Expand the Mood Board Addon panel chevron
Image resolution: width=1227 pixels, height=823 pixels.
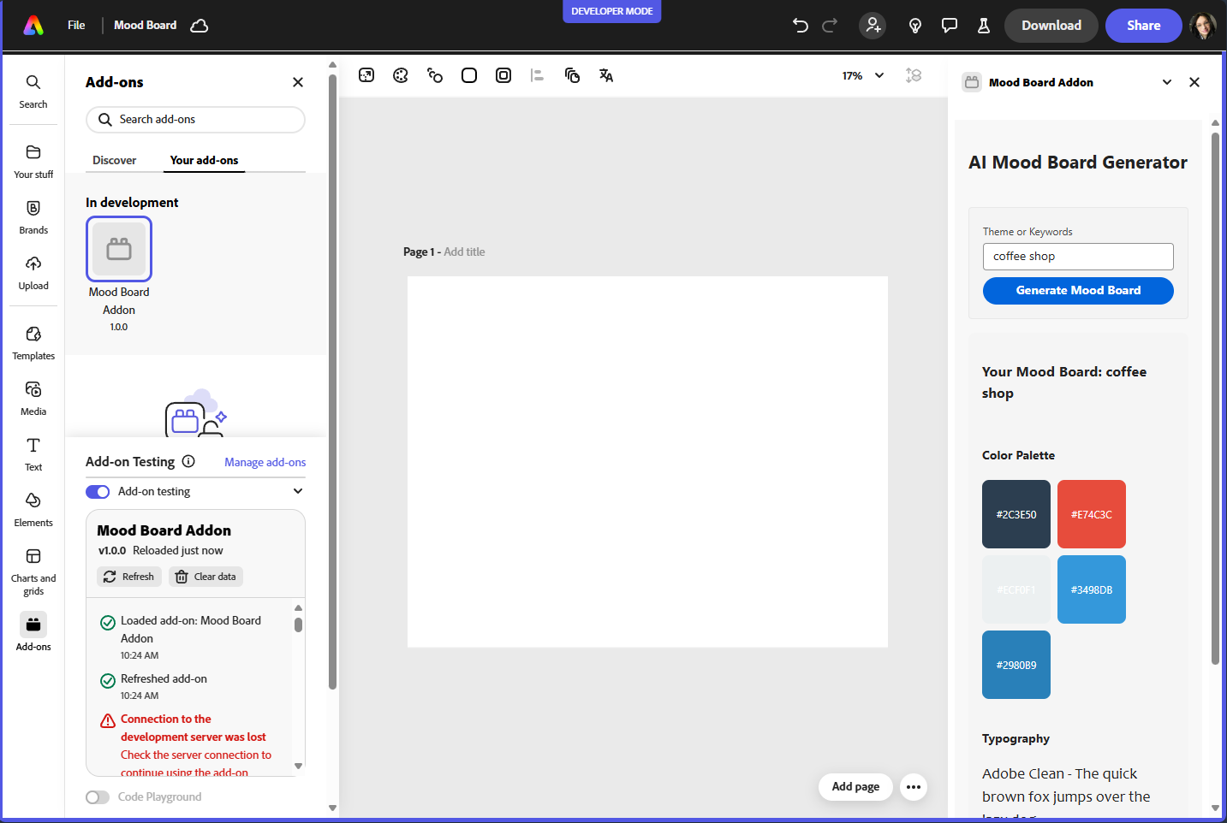point(1167,82)
